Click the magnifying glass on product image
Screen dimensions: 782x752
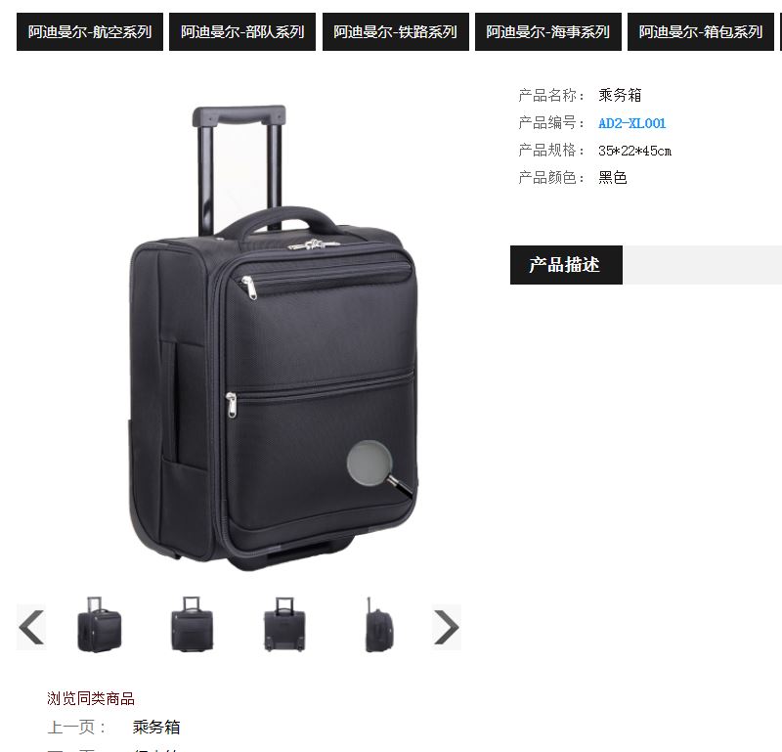tap(380, 467)
